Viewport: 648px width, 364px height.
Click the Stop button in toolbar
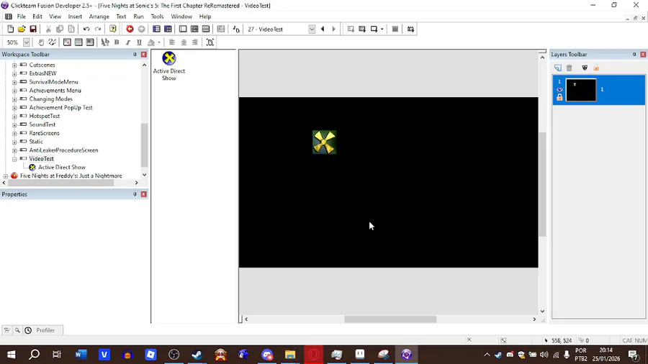[395, 29]
